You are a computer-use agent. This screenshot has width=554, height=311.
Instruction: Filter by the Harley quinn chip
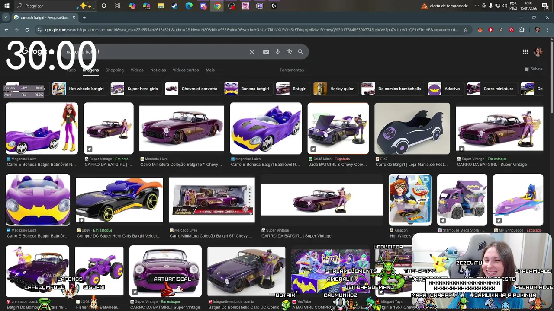335,89
